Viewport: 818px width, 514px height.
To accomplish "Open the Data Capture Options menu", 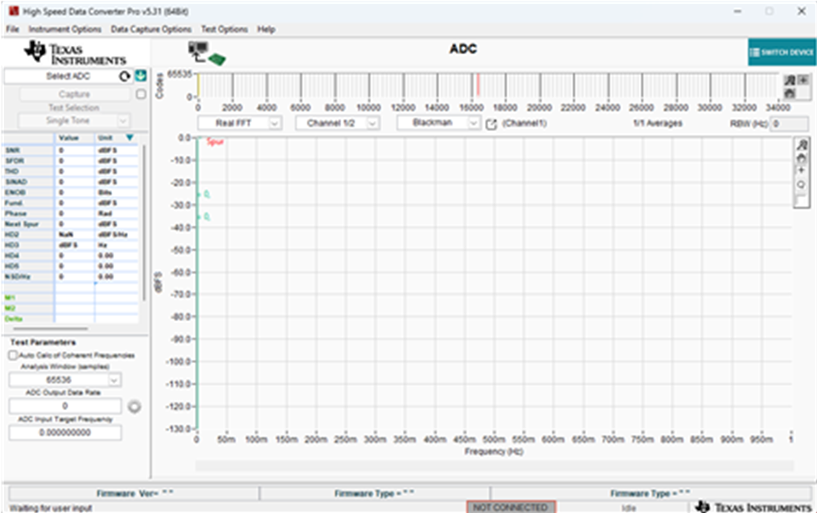I will coord(151,29).
